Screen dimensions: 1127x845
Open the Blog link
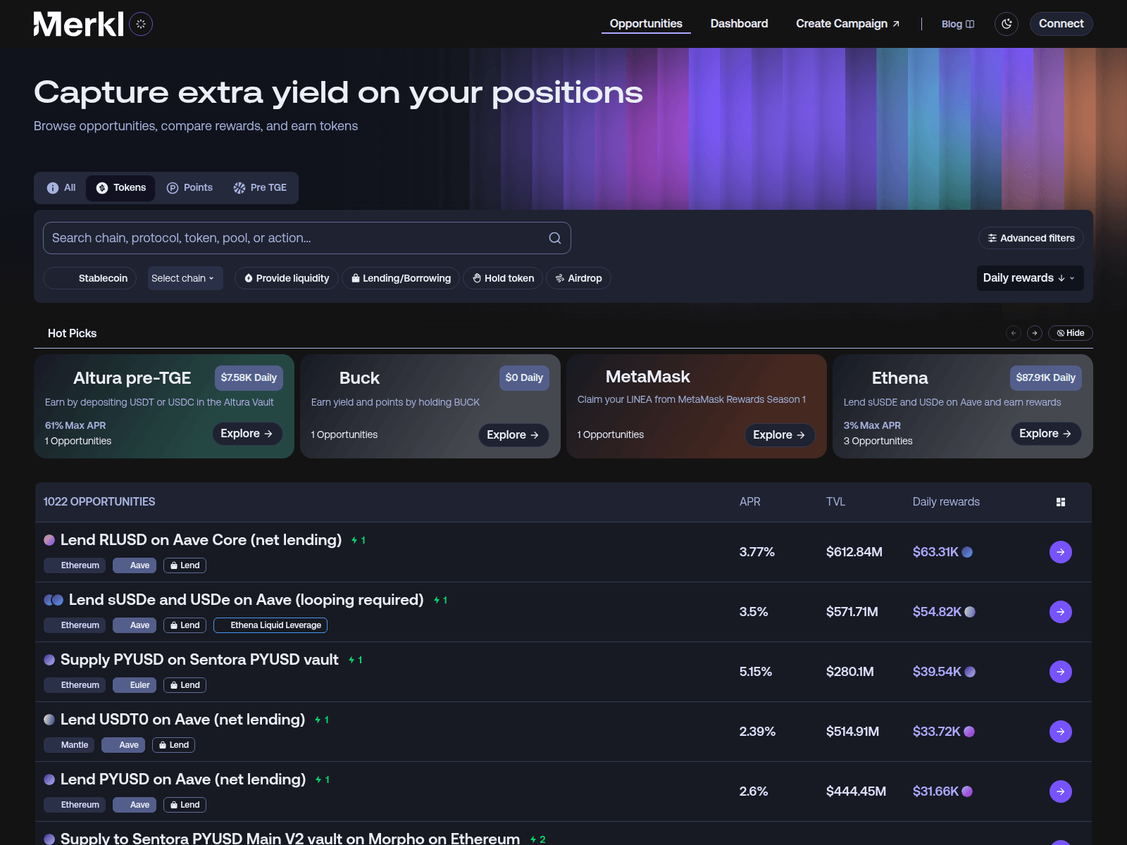tap(957, 24)
